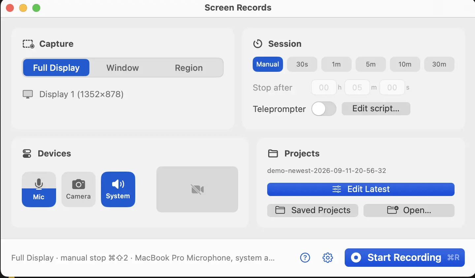Screen dimensions: 475x278
Task: Click project name demo-newest-2026-09-11-20-56-32
Action: click(x=327, y=171)
